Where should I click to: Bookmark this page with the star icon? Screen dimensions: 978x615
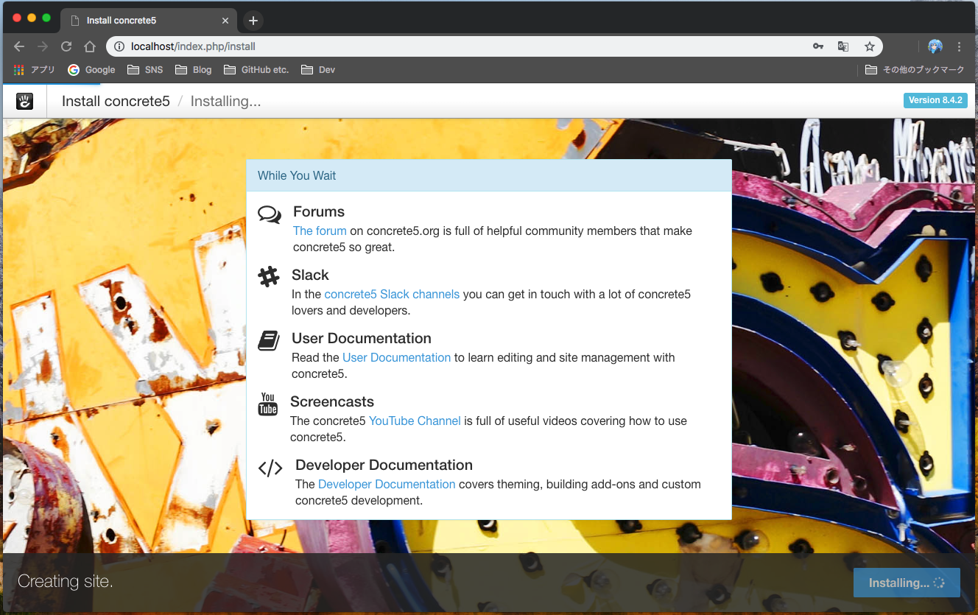pos(870,46)
